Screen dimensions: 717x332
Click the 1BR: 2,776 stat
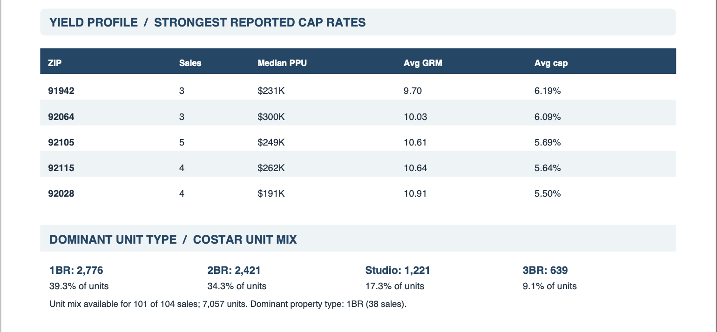click(x=76, y=270)
